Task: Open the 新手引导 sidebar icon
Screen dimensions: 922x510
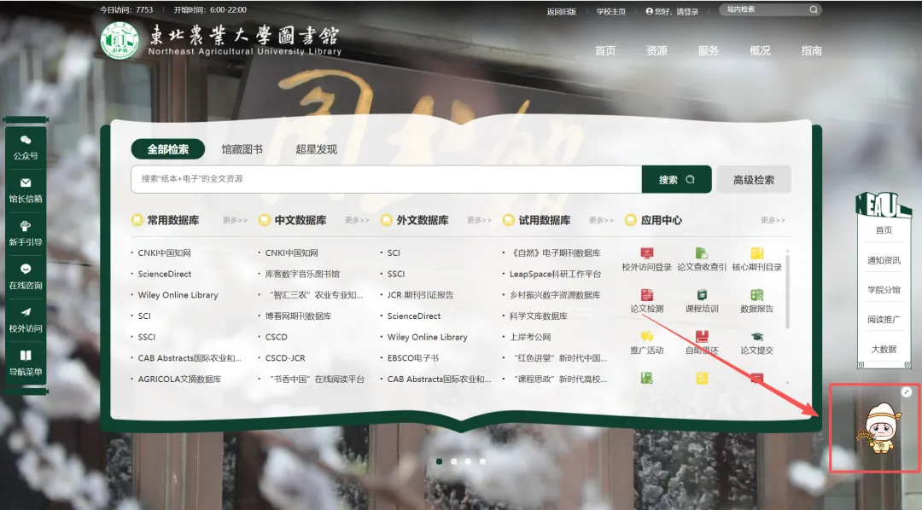Action: pyautogui.click(x=26, y=226)
